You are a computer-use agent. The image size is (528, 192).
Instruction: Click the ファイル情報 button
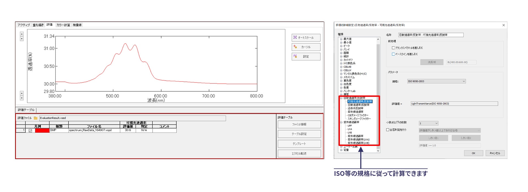point(299,125)
